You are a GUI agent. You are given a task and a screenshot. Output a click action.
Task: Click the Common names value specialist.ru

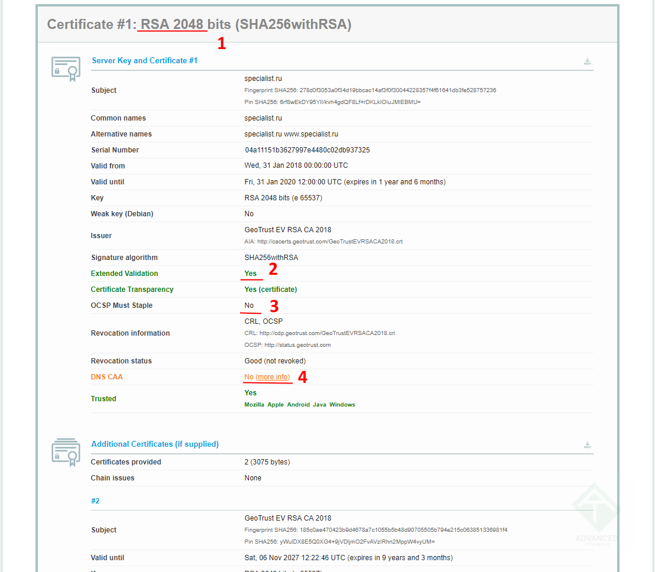coord(263,118)
